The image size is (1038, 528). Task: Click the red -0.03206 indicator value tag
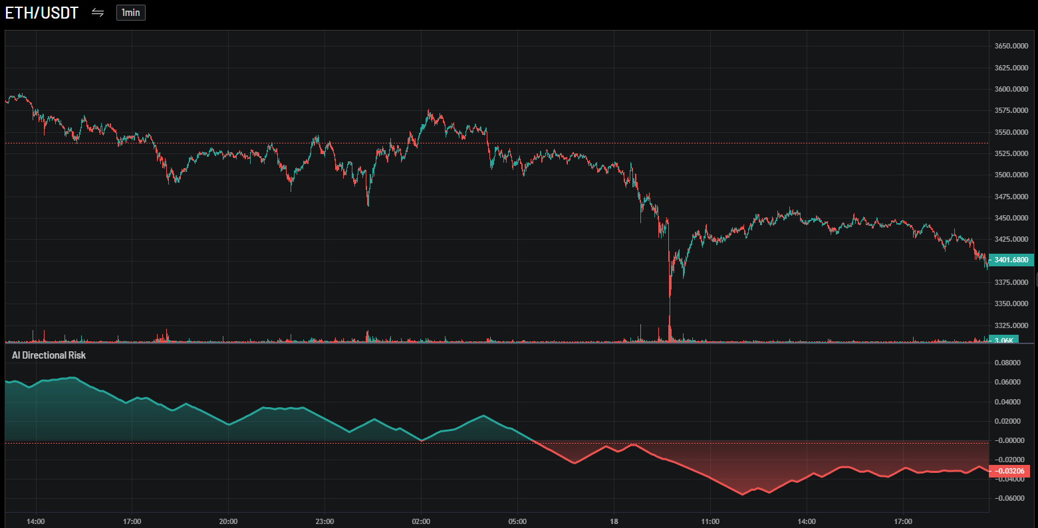pos(1009,471)
